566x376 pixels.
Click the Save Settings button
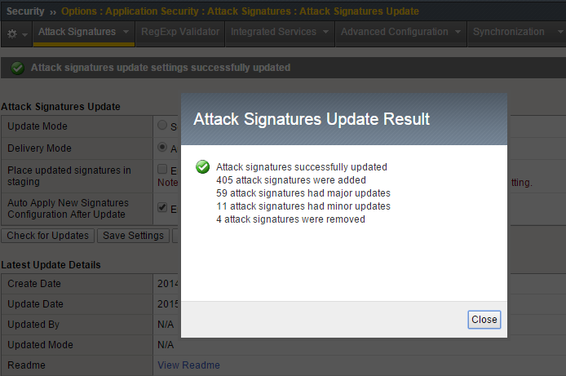pyautogui.click(x=134, y=236)
